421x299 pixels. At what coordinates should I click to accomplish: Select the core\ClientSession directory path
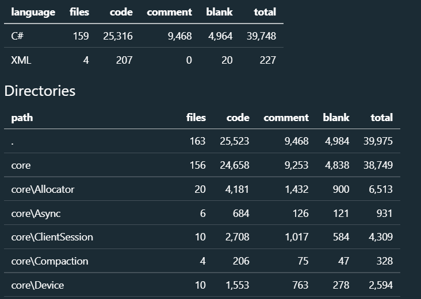pyautogui.click(x=52, y=237)
